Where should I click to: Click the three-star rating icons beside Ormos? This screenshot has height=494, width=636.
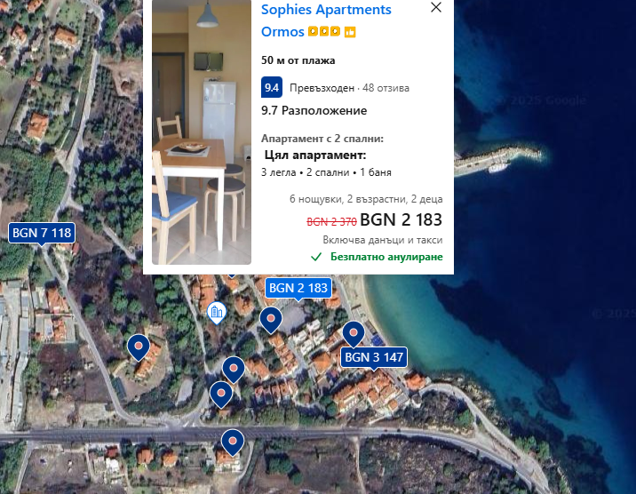pos(323,31)
